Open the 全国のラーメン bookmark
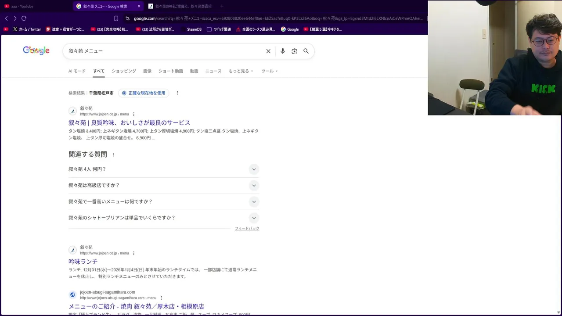 click(x=256, y=29)
